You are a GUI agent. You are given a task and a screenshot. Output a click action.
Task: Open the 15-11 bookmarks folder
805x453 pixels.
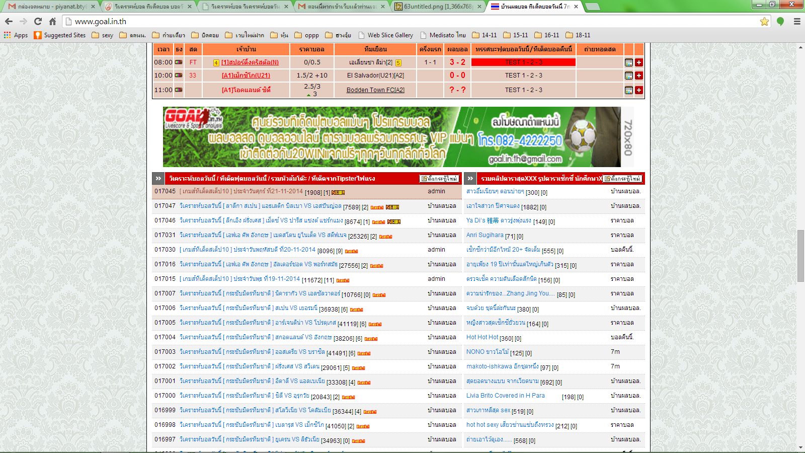[516, 35]
